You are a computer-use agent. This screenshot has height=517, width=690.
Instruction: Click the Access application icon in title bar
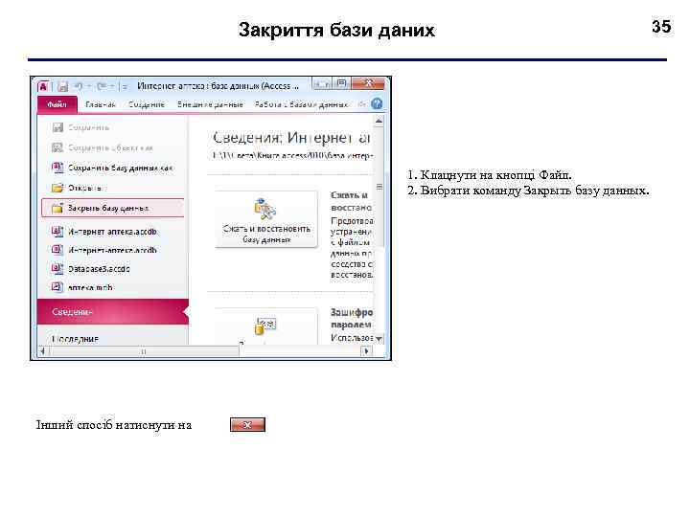(x=43, y=86)
